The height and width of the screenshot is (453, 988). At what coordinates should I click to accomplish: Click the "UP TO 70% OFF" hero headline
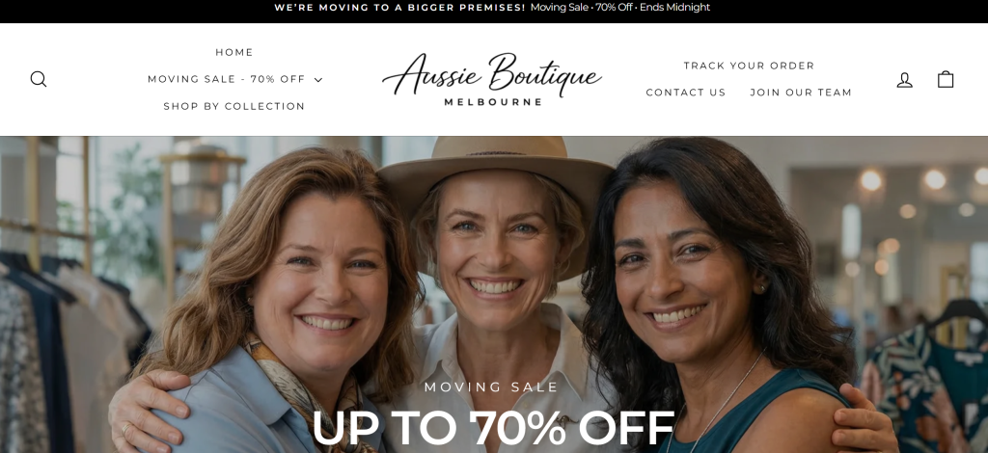493,429
